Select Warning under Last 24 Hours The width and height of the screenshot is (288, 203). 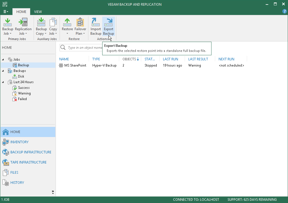tap(24, 93)
